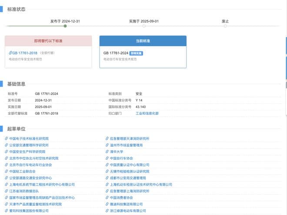Click link icon beside 中国电子技术标准化研究院

(x=7, y=138)
